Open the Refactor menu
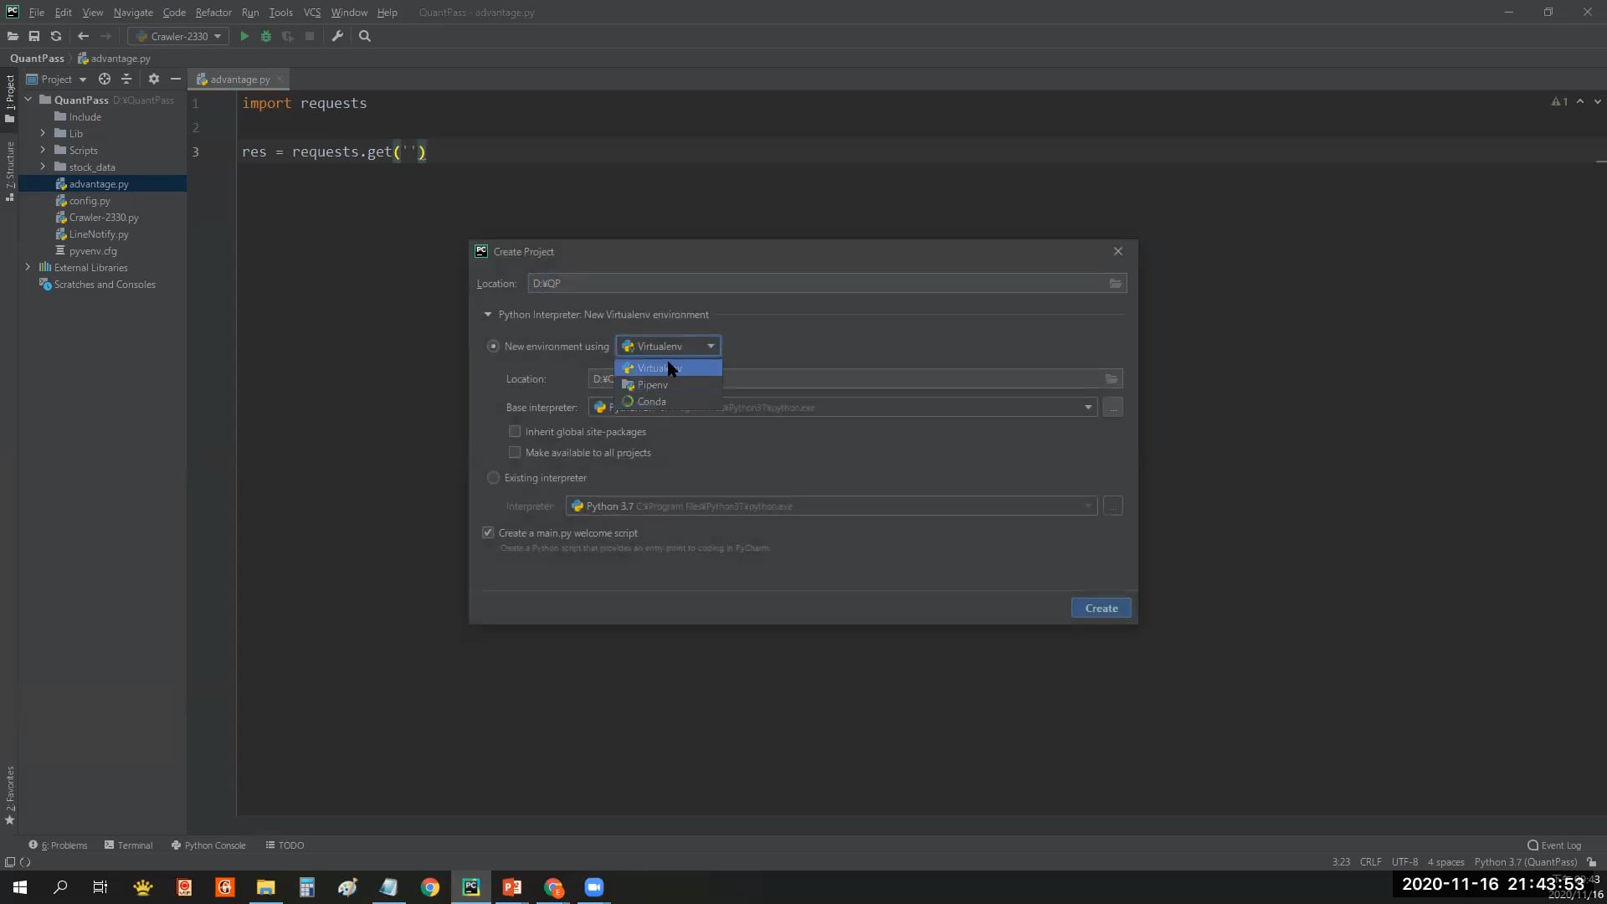Screen dimensions: 1607x904 [213, 13]
